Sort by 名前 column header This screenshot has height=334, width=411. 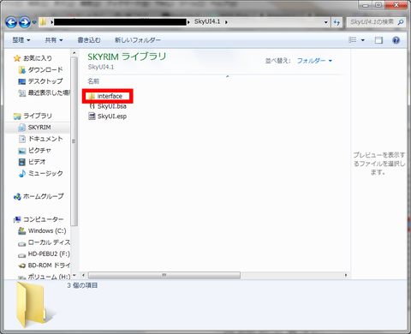93,81
